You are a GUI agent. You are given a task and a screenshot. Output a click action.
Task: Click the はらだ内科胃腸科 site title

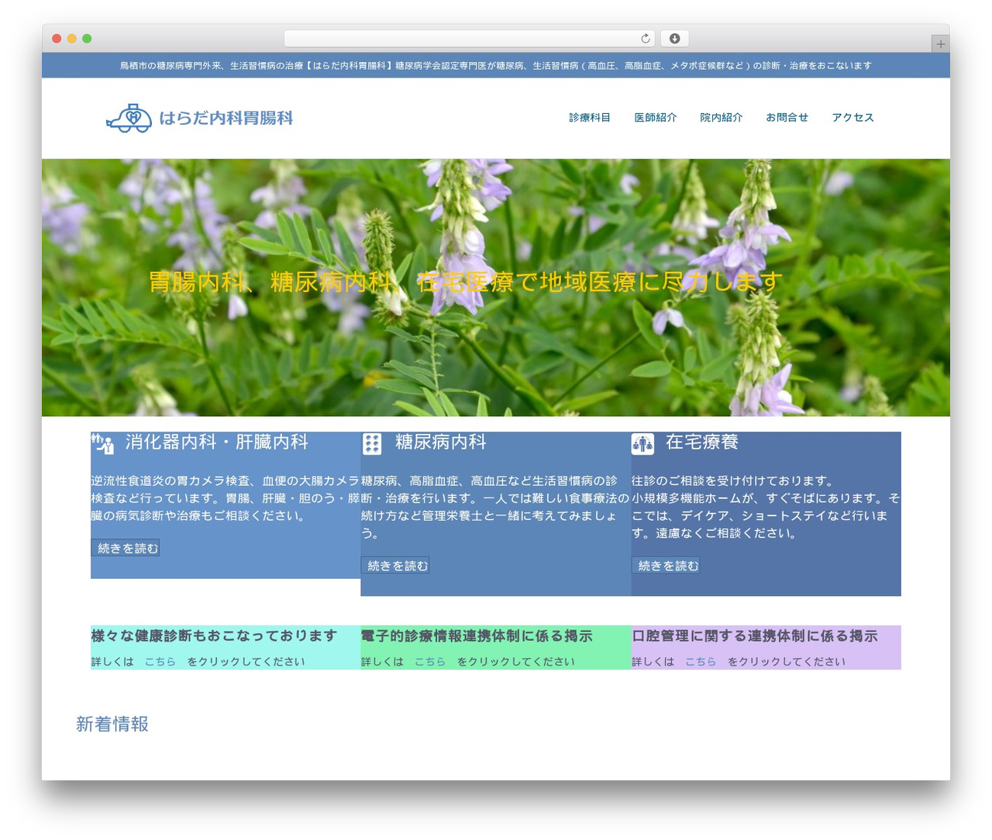(x=226, y=119)
